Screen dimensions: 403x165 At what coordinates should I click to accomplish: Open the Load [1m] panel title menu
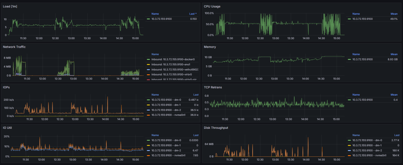click(9, 6)
